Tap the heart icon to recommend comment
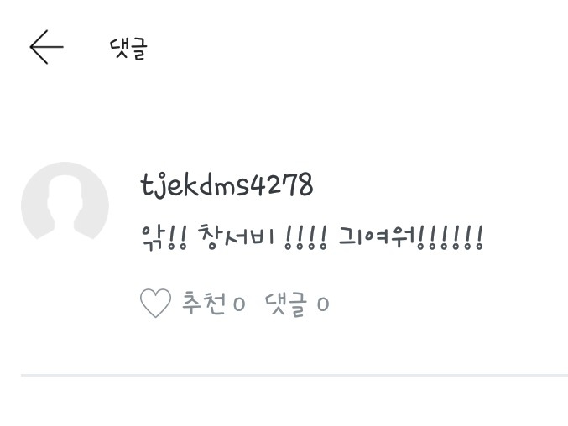Screen dimensions: 568x426 [155, 304]
